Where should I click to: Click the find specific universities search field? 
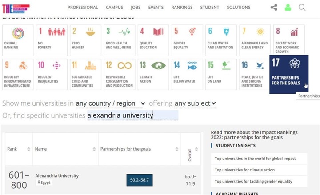(x=132, y=115)
